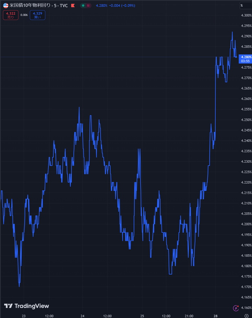Viewport: 252px width, 318px height.
Task: Click the date label 24 on time axis
Action: pyautogui.click(x=83, y=316)
